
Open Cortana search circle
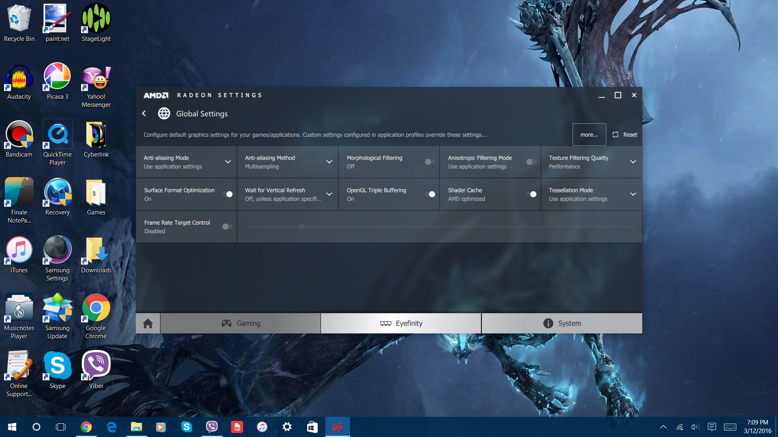[x=36, y=427]
